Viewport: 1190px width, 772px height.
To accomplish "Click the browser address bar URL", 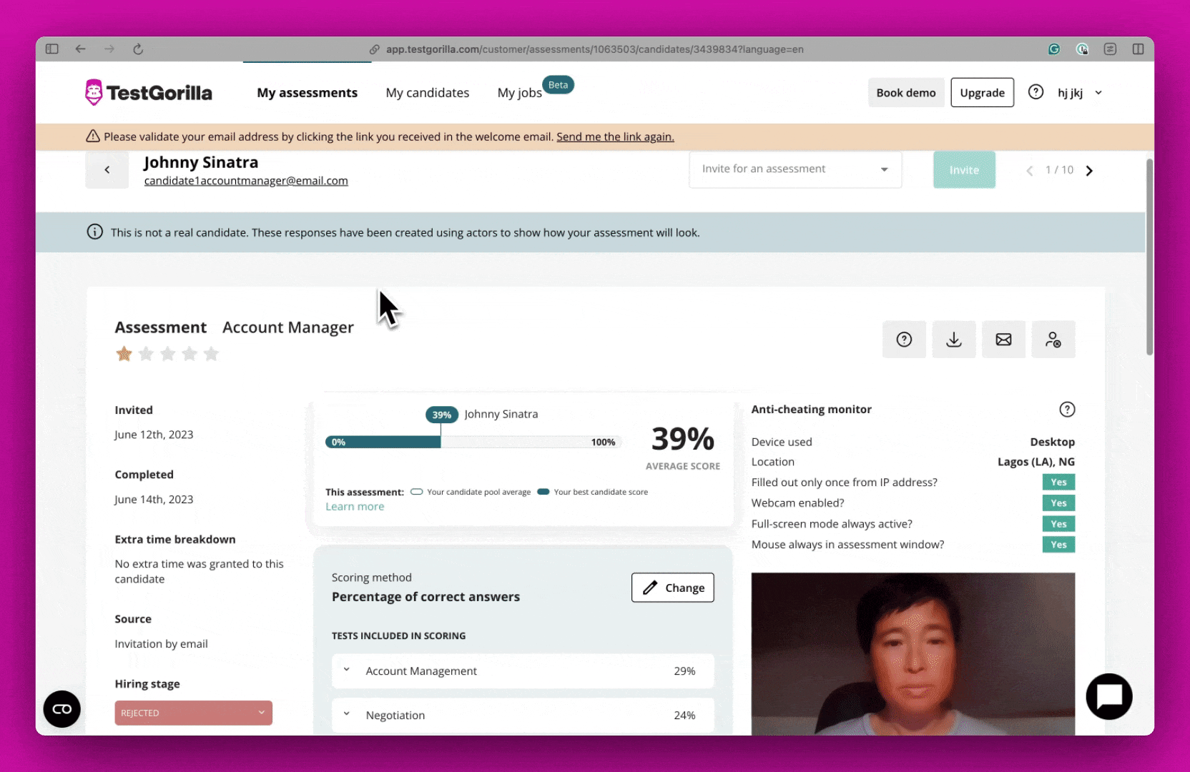I will tap(594, 49).
